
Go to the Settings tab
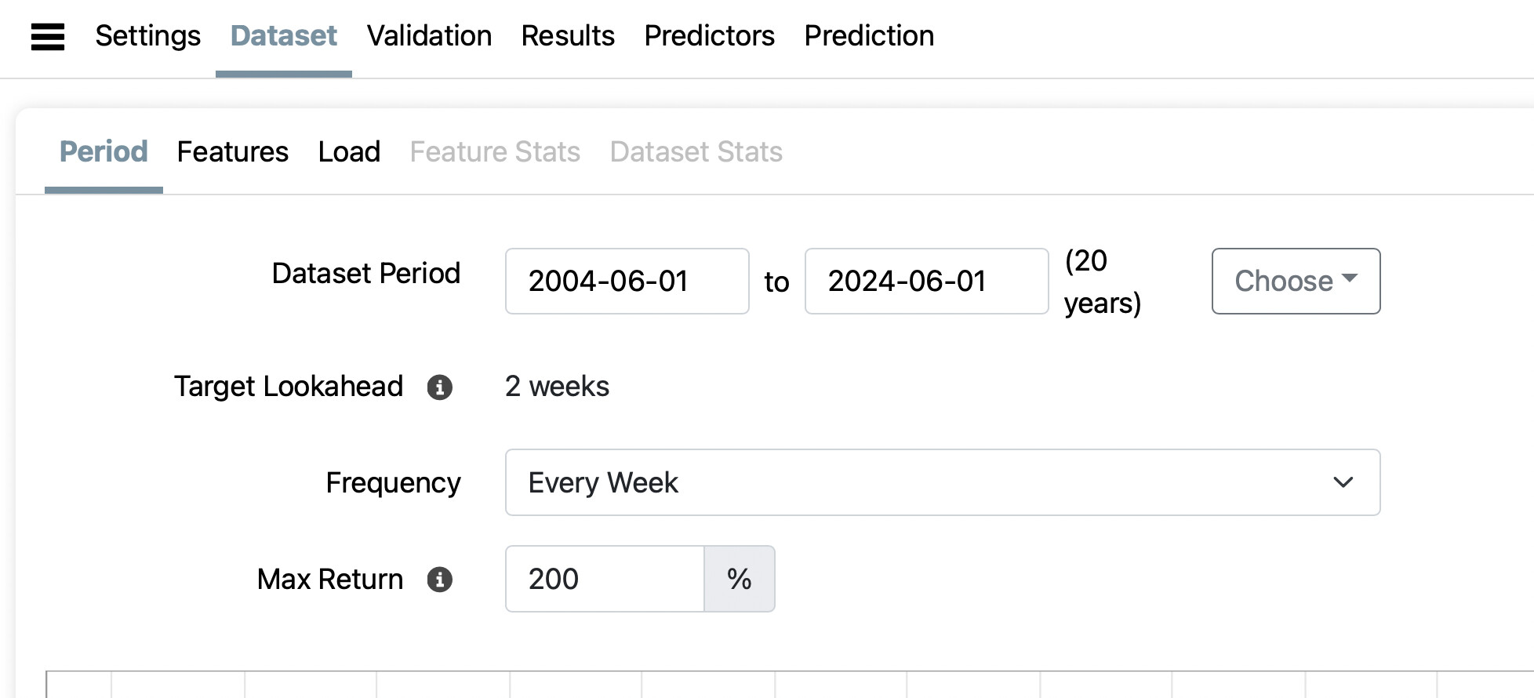coord(147,36)
